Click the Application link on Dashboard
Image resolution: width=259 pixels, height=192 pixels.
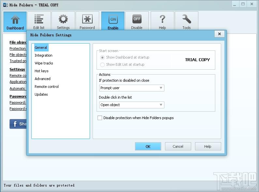pyautogui.click(x=18, y=82)
